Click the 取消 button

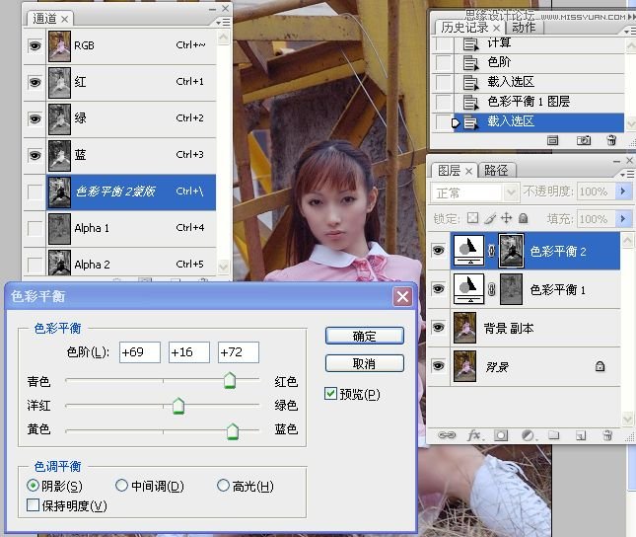click(364, 363)
